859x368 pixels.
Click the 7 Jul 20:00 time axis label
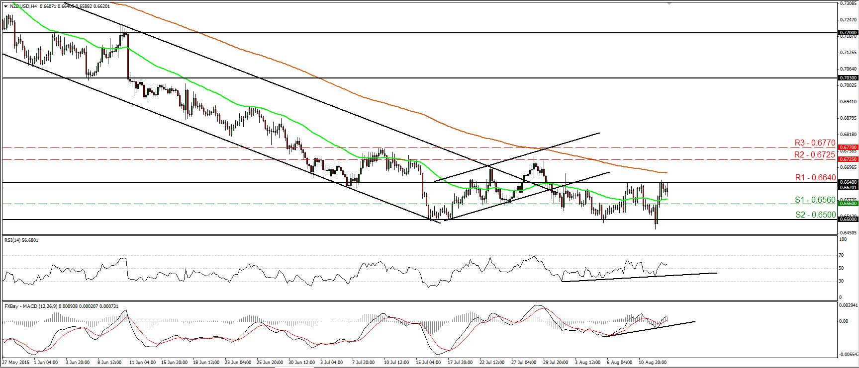(x=364, y=363)
